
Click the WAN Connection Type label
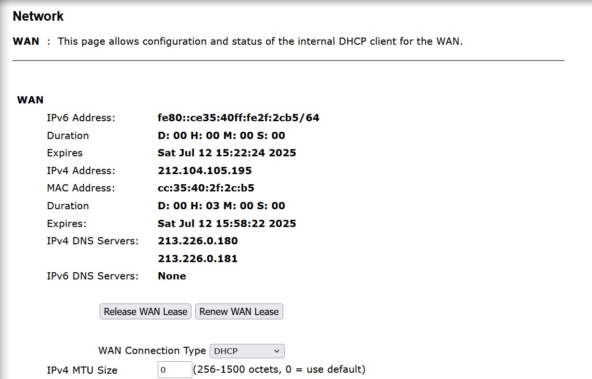152,351
